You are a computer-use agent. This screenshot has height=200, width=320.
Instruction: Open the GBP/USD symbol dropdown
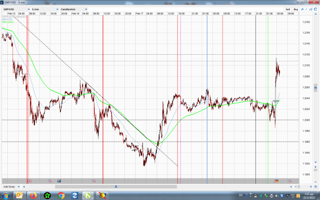click(16, 9)
